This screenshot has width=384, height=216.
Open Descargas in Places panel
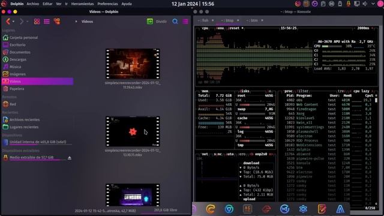(37, 59)
